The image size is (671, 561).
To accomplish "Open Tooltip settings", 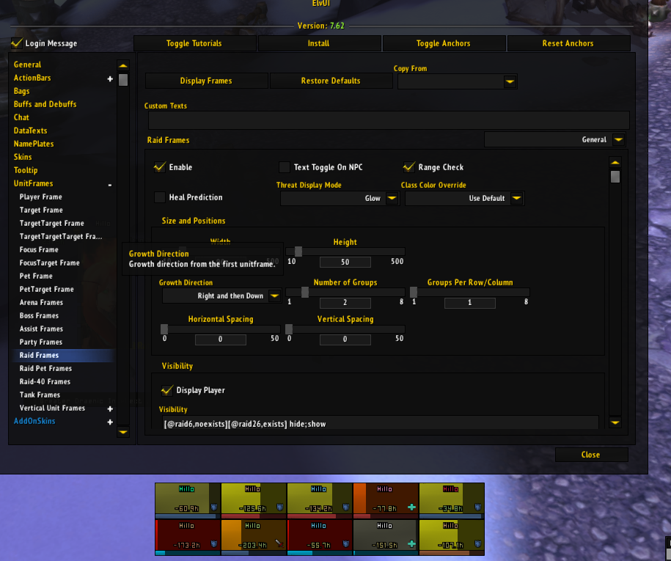I will coord(26,170).
